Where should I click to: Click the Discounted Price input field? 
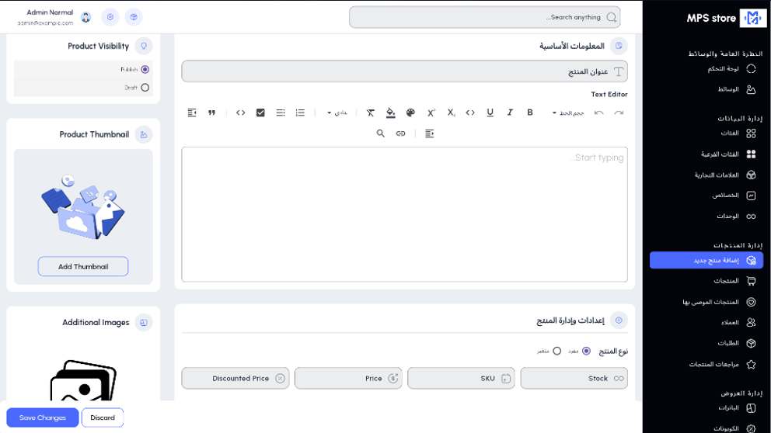235,379
